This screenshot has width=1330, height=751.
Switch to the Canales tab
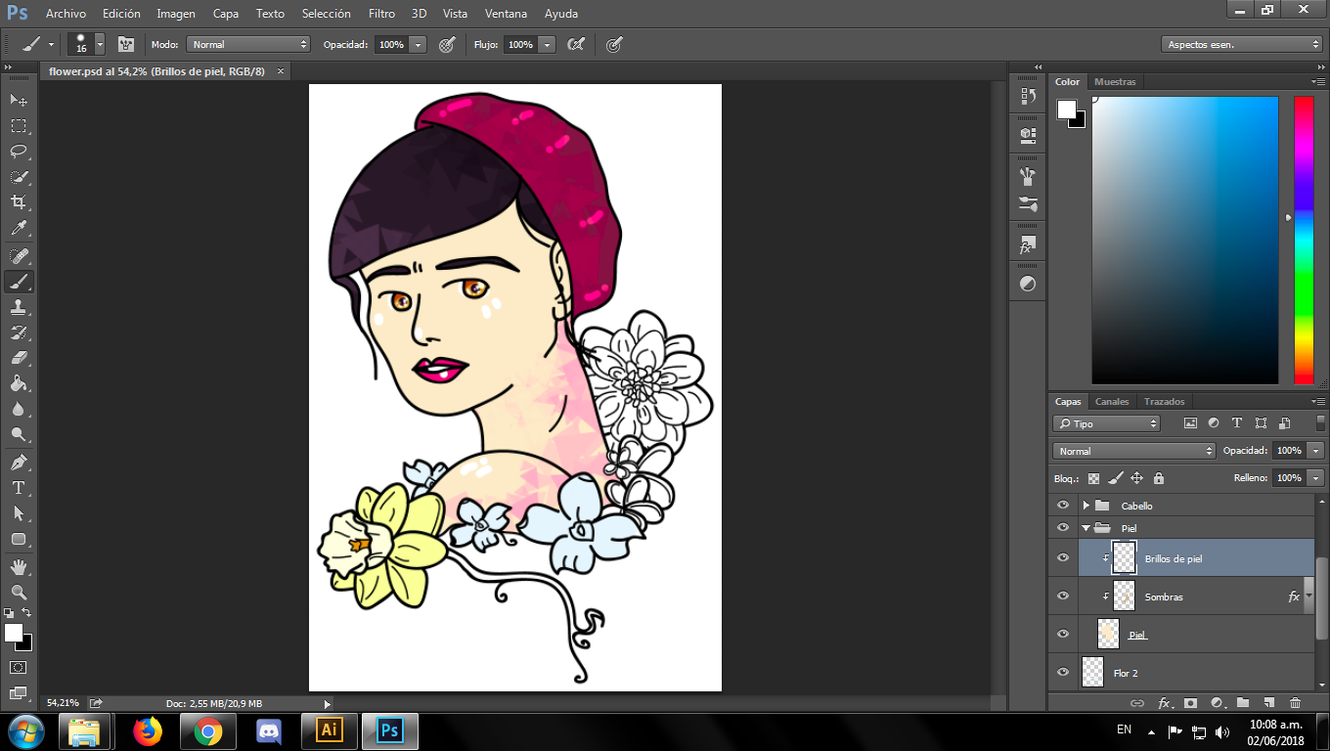[x=1111, y=402]
